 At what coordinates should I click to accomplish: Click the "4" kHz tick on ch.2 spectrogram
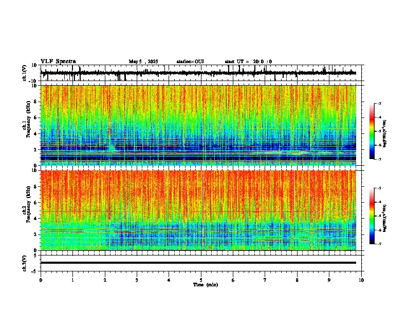[x=36, y=219]
